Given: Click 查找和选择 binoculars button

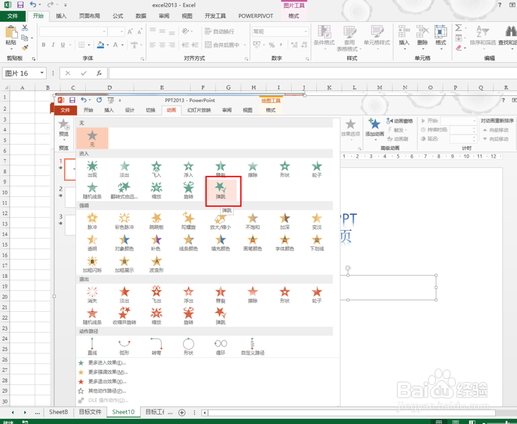Looking at the screenshot, I should [508, 37].
